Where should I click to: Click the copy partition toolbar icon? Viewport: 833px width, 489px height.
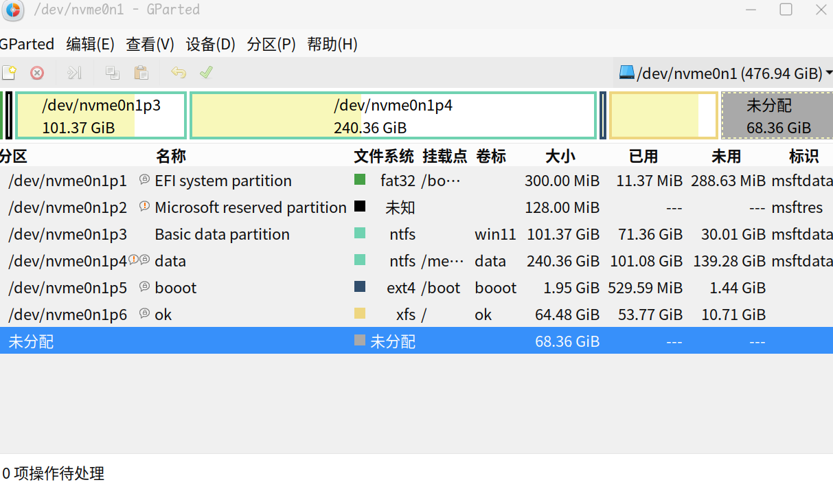coord(113,72)
